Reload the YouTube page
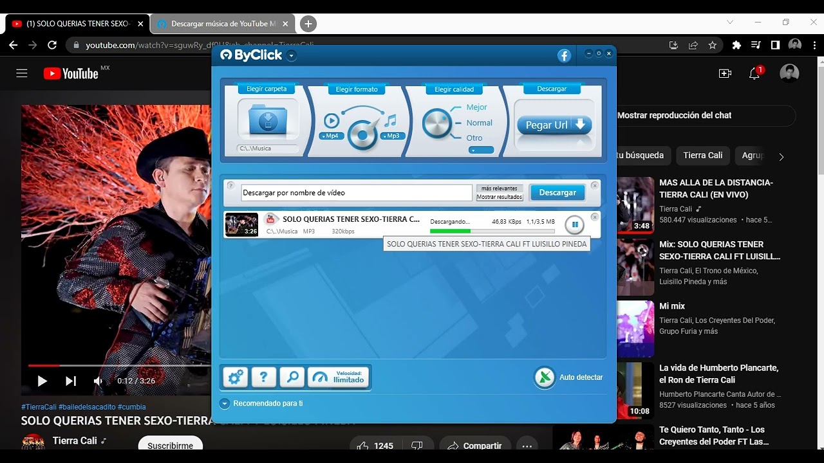 (x=52, y=45)
